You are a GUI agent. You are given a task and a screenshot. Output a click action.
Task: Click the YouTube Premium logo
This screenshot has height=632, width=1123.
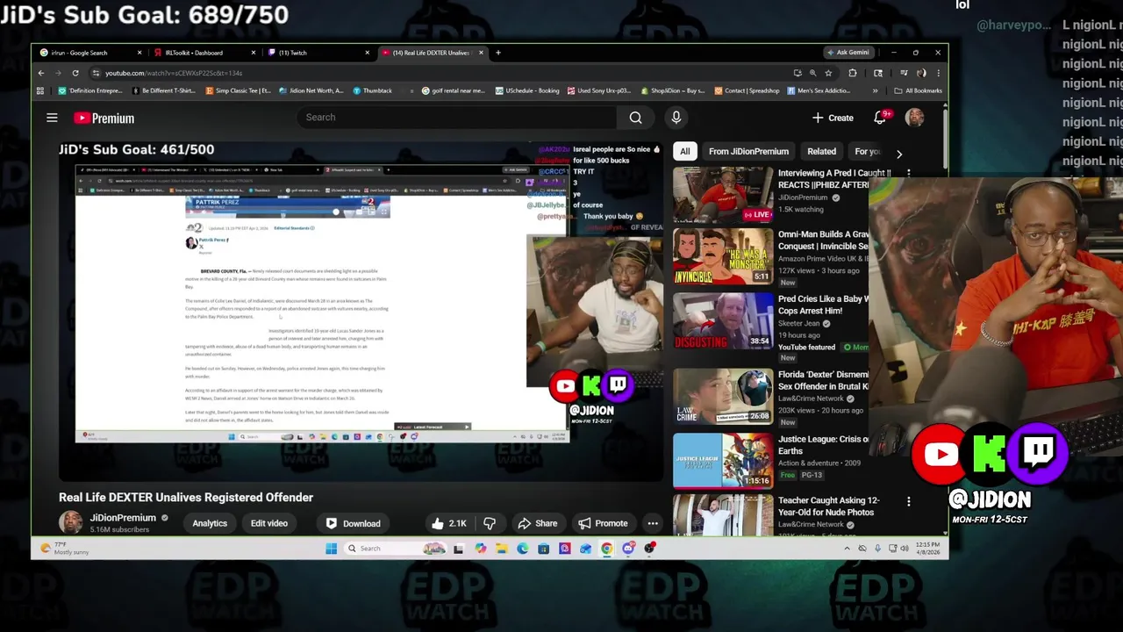(x=104, y=118)
